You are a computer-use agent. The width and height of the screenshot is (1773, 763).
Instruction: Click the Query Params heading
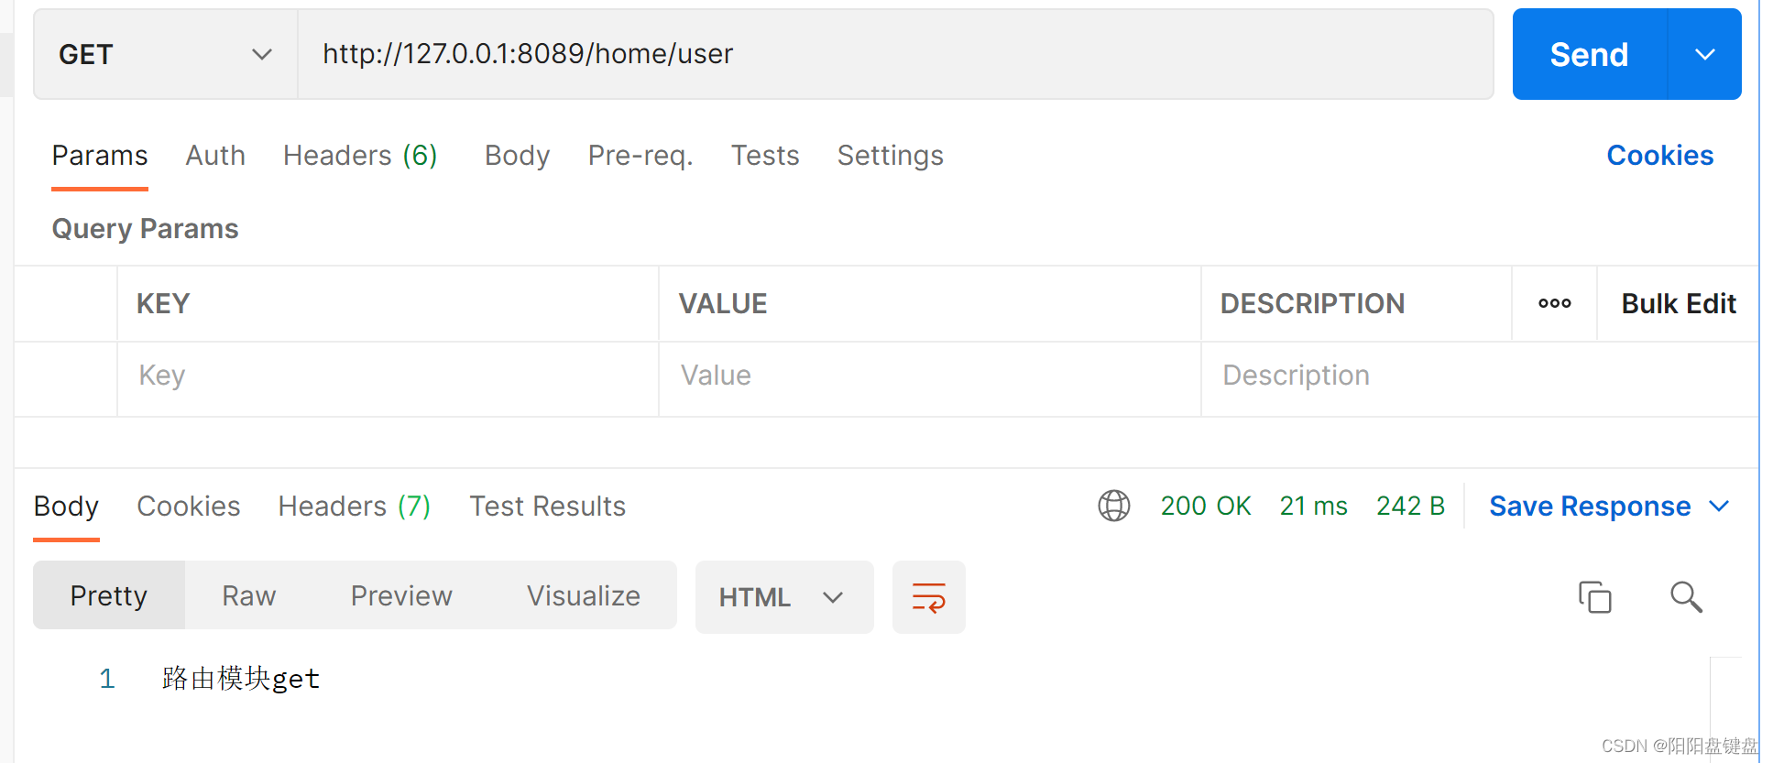click(x=145, y=228)
